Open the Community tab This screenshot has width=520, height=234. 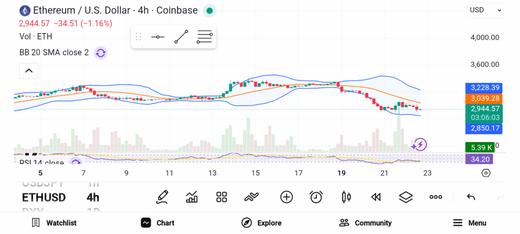365,223
